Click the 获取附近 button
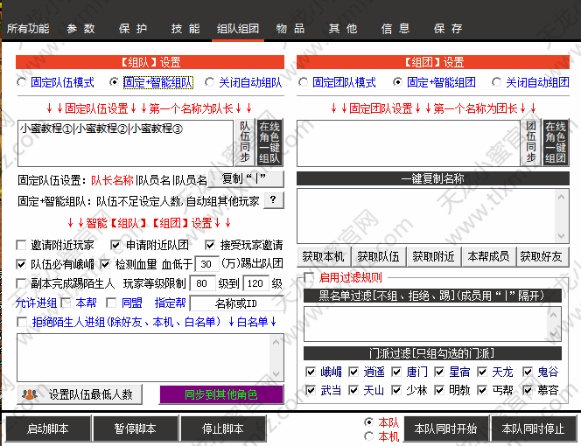The width and height of the screenshot is (581, 446). coord(433,256)
